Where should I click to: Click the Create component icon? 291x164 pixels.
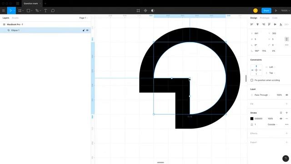145,10
